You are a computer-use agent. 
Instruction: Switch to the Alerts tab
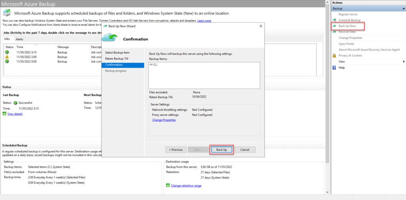click(x=19, y=39)
